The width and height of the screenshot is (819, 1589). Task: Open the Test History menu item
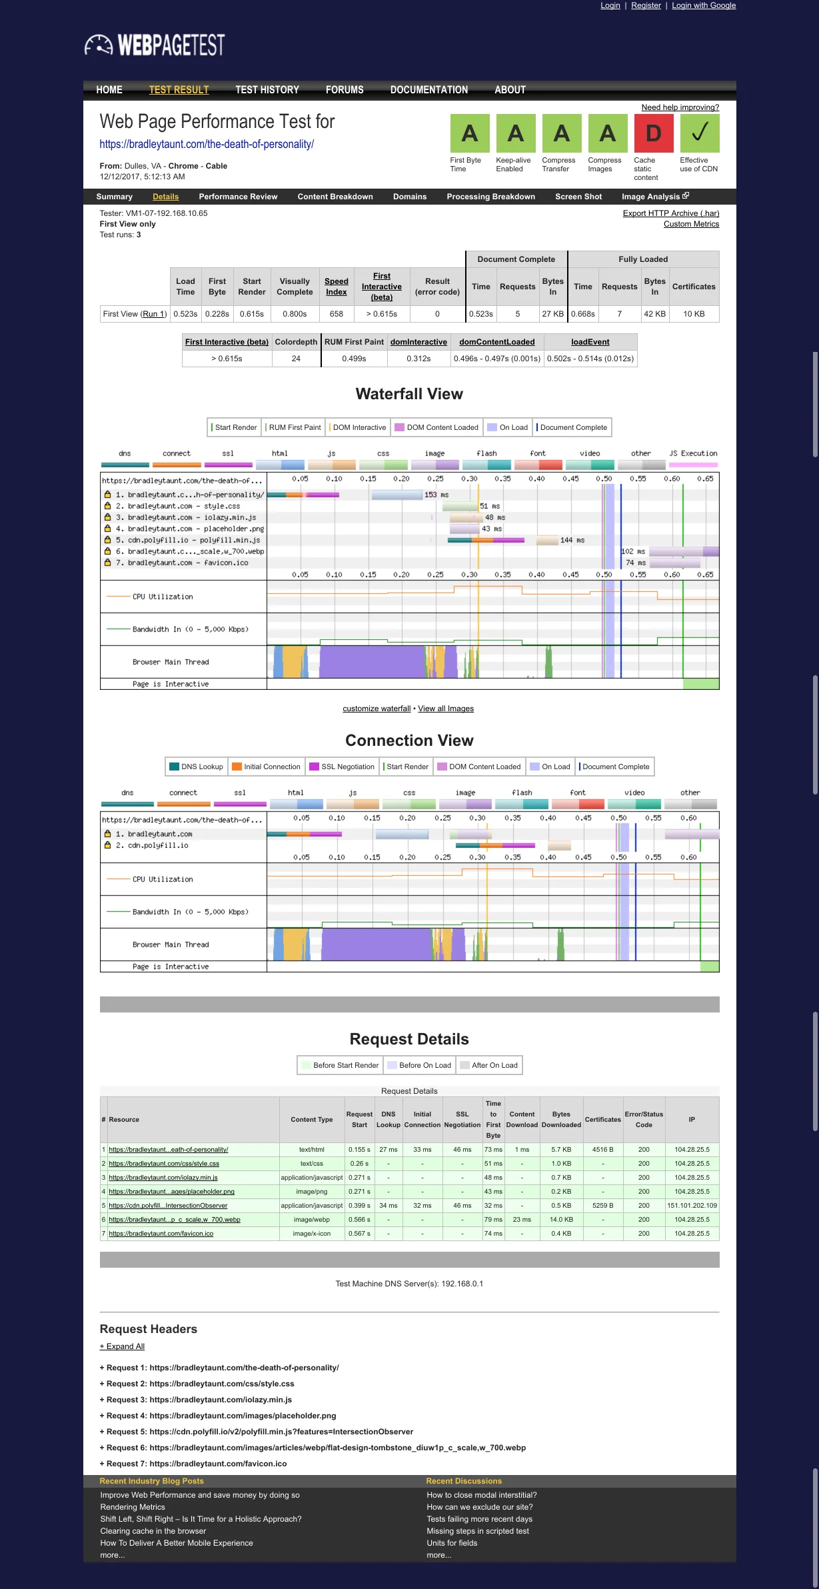coord(267,90)
